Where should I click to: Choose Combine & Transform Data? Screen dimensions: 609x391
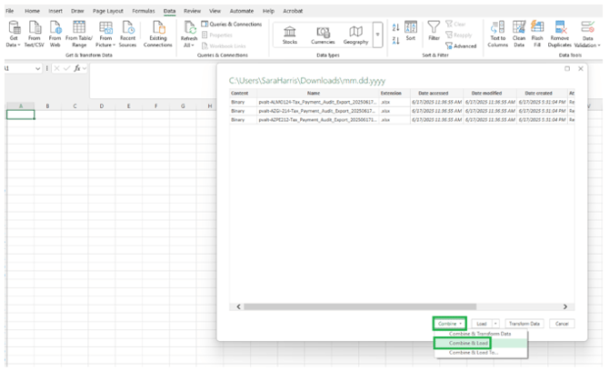(480, 334)
